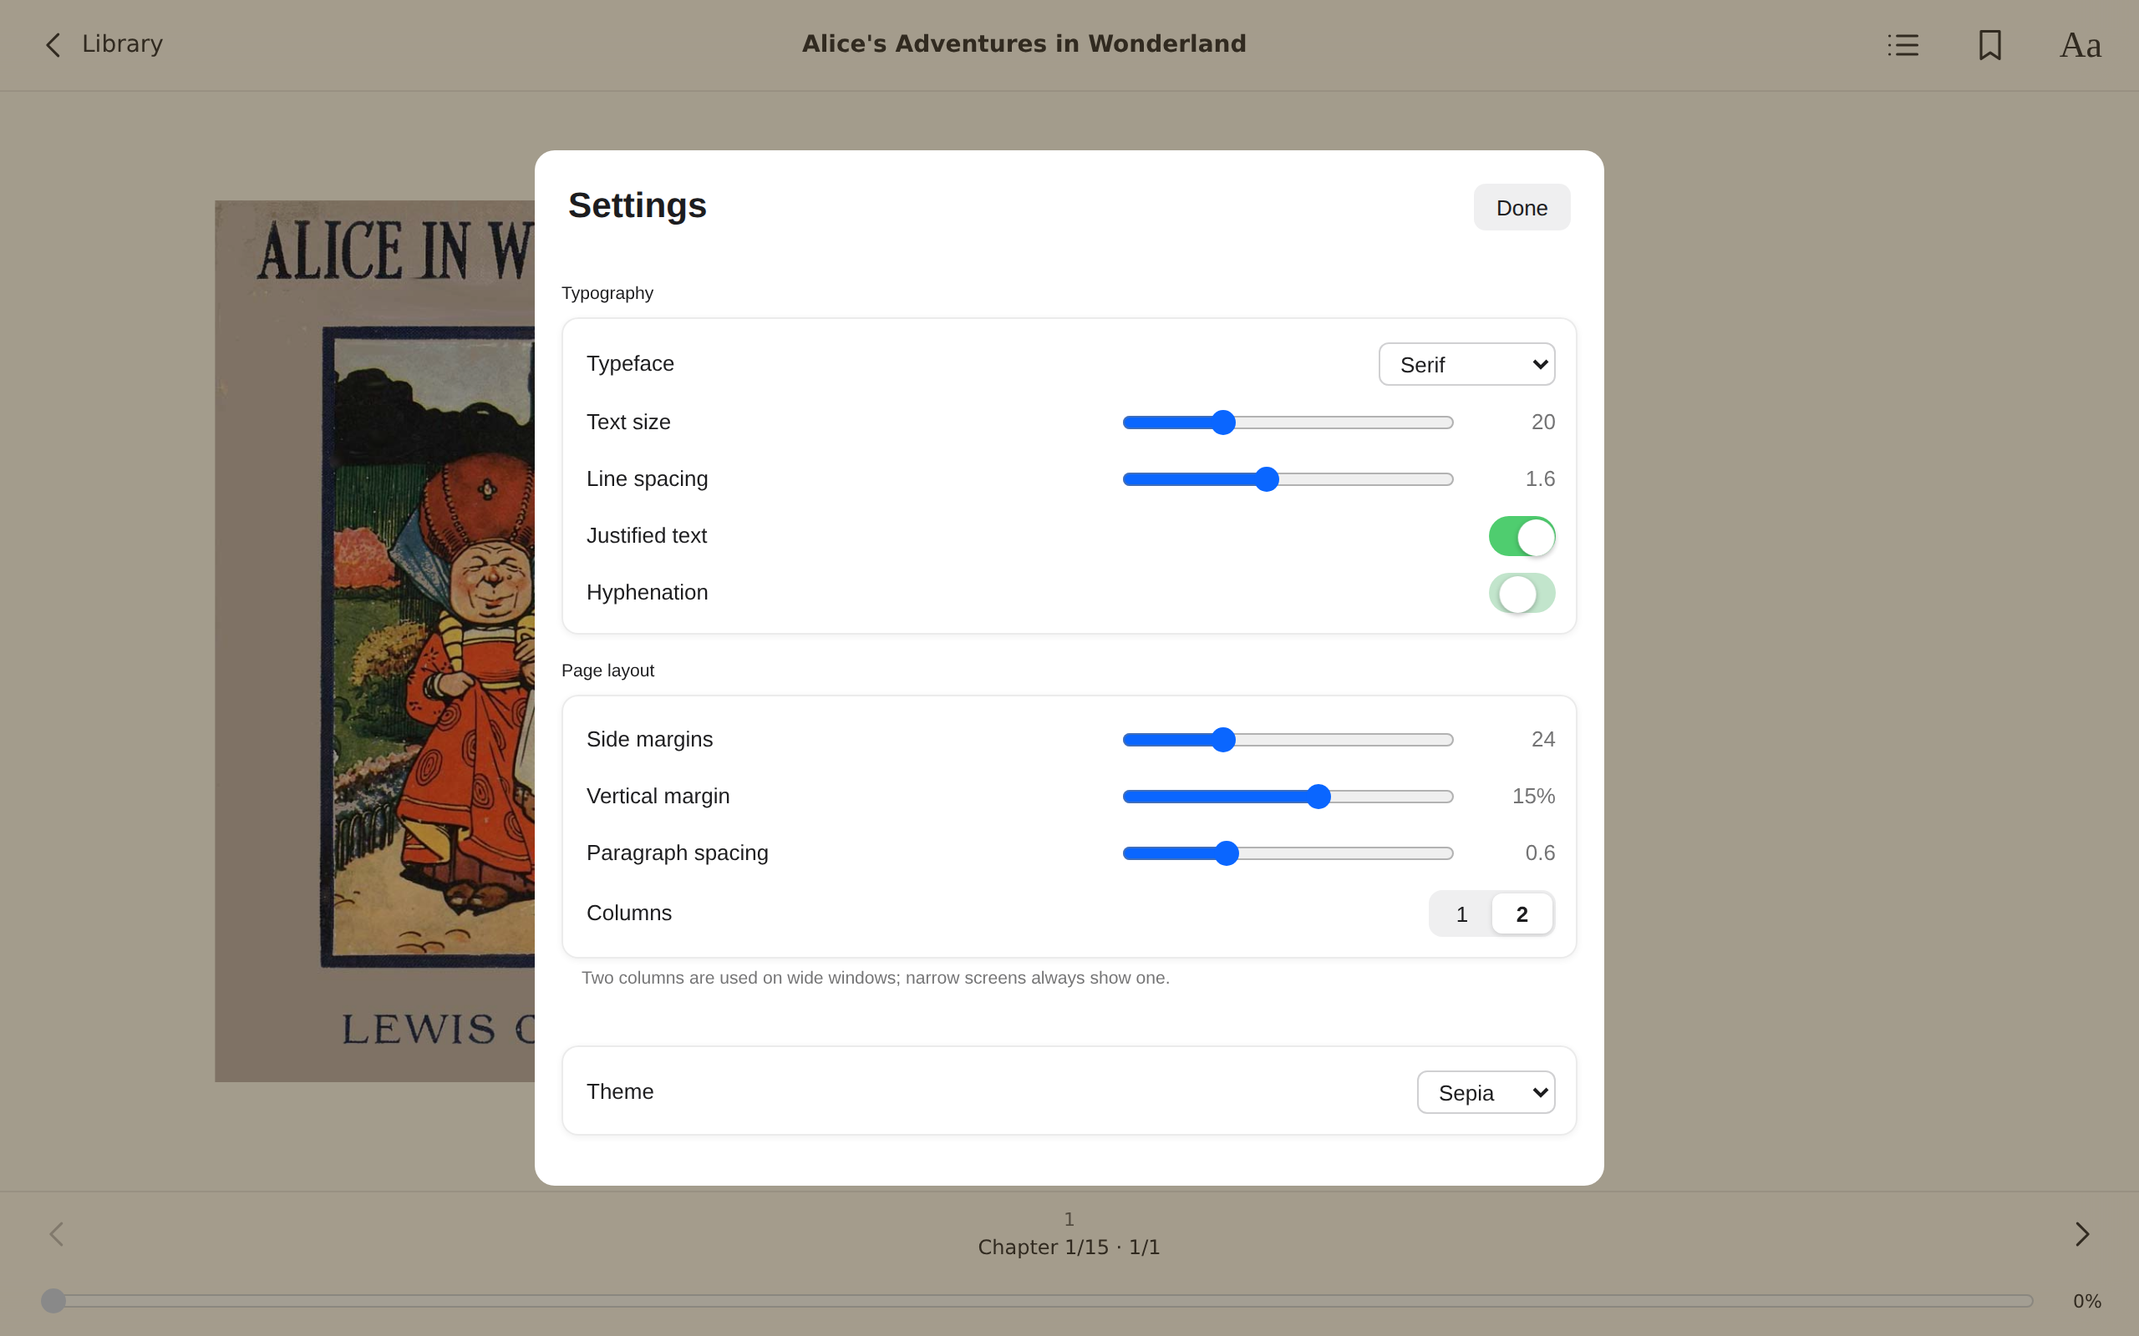
Task: Click the Side margins value 24
Action: pyautogui.click(x=1542, y=740)
